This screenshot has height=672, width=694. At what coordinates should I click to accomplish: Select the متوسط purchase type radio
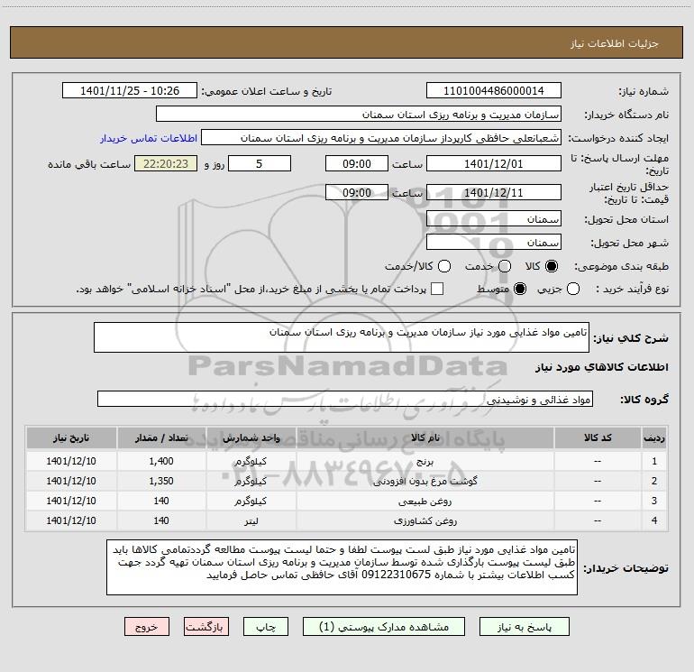click(x=520, y=289)
